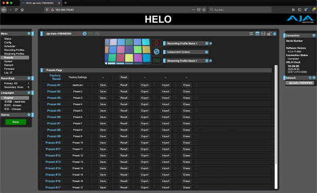This screenshot has width=317, height=193.
Task: Collapse the Menu panel
Action: 29,34
